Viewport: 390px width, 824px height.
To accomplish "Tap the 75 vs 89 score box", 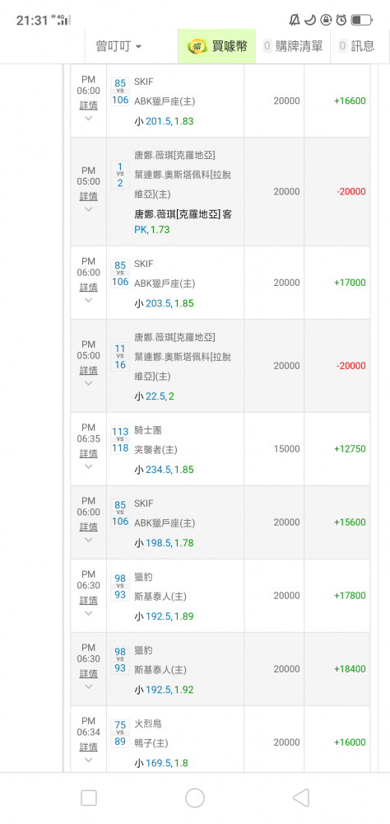I will [x=120, y=733].
